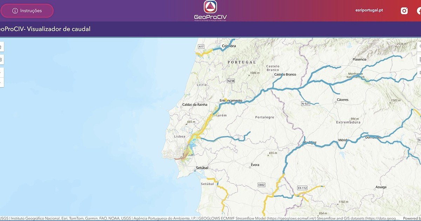
Task: Open the Instagram social media icon
Action: [x=404, y=10]
